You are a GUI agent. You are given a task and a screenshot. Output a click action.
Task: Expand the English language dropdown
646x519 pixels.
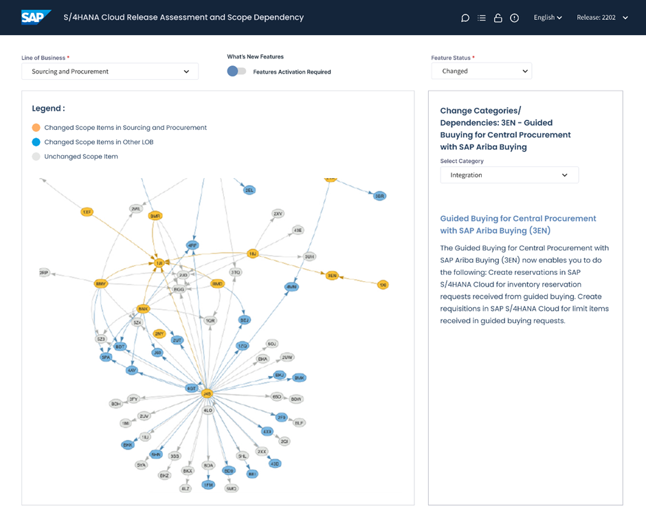(x=548, y=17)
